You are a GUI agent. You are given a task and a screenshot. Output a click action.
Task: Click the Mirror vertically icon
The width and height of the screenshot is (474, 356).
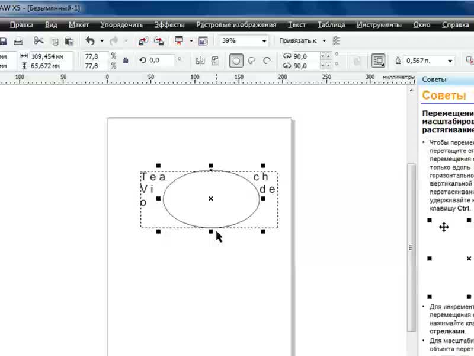tap(215, 61)
